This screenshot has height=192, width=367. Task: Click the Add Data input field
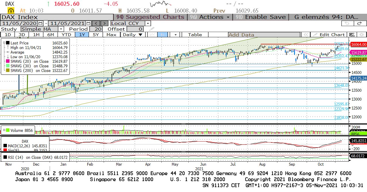264,35
